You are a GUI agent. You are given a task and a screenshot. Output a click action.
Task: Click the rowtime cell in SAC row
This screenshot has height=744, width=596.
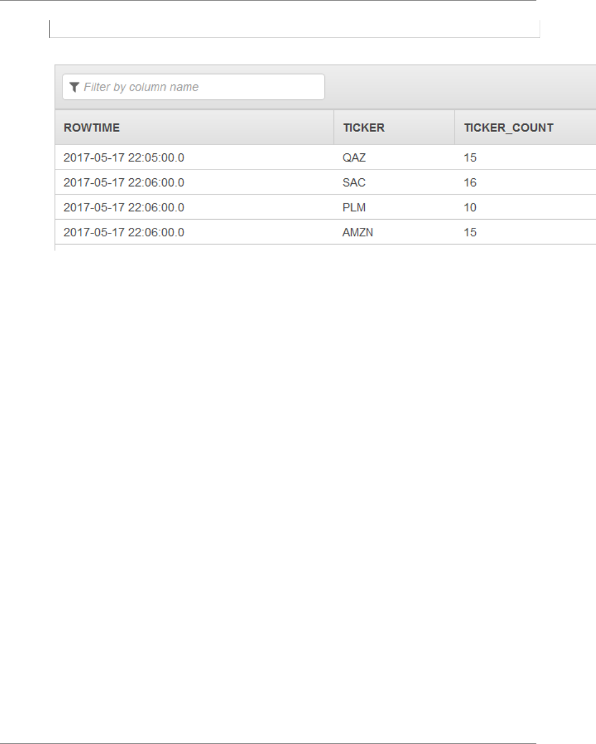click(x=194, y=182)
